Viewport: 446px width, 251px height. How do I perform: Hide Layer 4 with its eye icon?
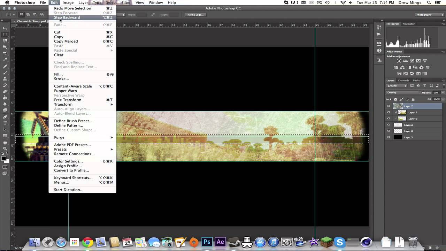389,125
